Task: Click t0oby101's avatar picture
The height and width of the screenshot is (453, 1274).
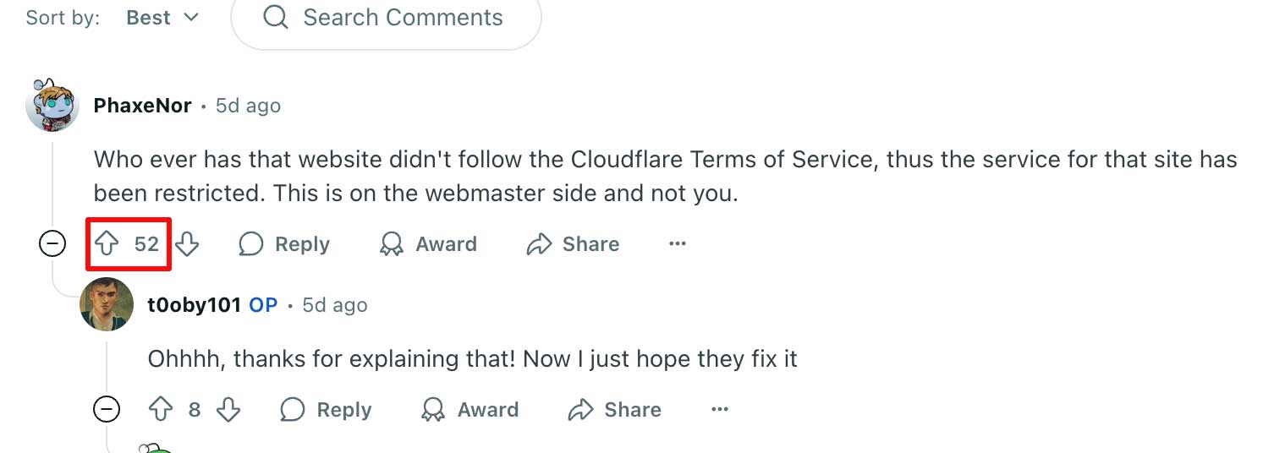Action: point(107,304)
